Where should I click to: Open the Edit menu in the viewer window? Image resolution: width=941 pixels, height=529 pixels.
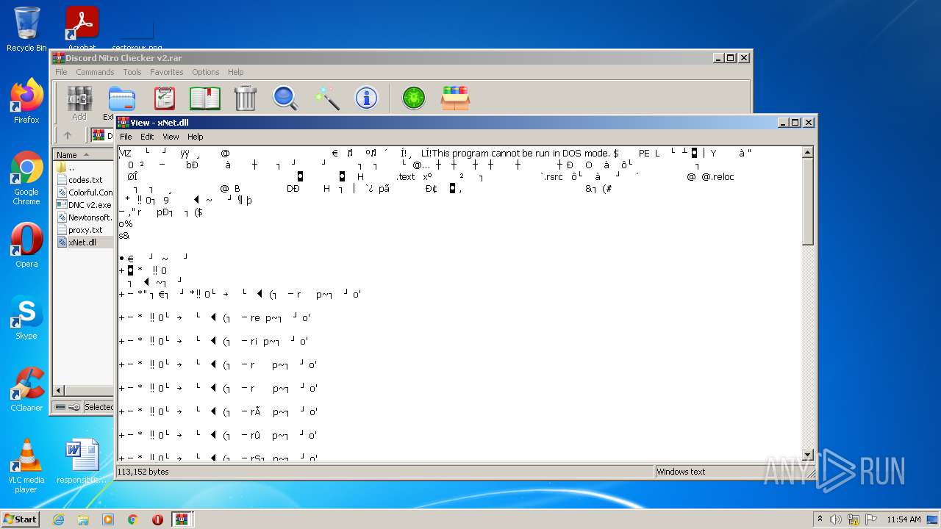pyautogui.click(x=147, y=137)
